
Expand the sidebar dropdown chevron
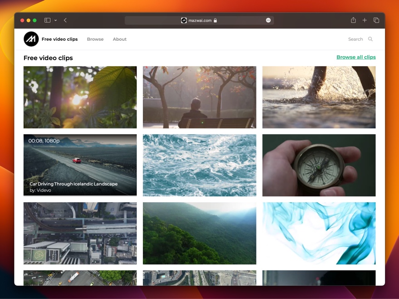[x=55, y=20]
